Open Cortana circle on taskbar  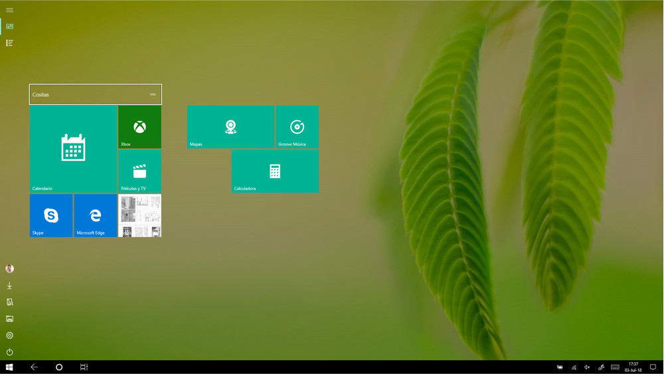tap(59, 367)
